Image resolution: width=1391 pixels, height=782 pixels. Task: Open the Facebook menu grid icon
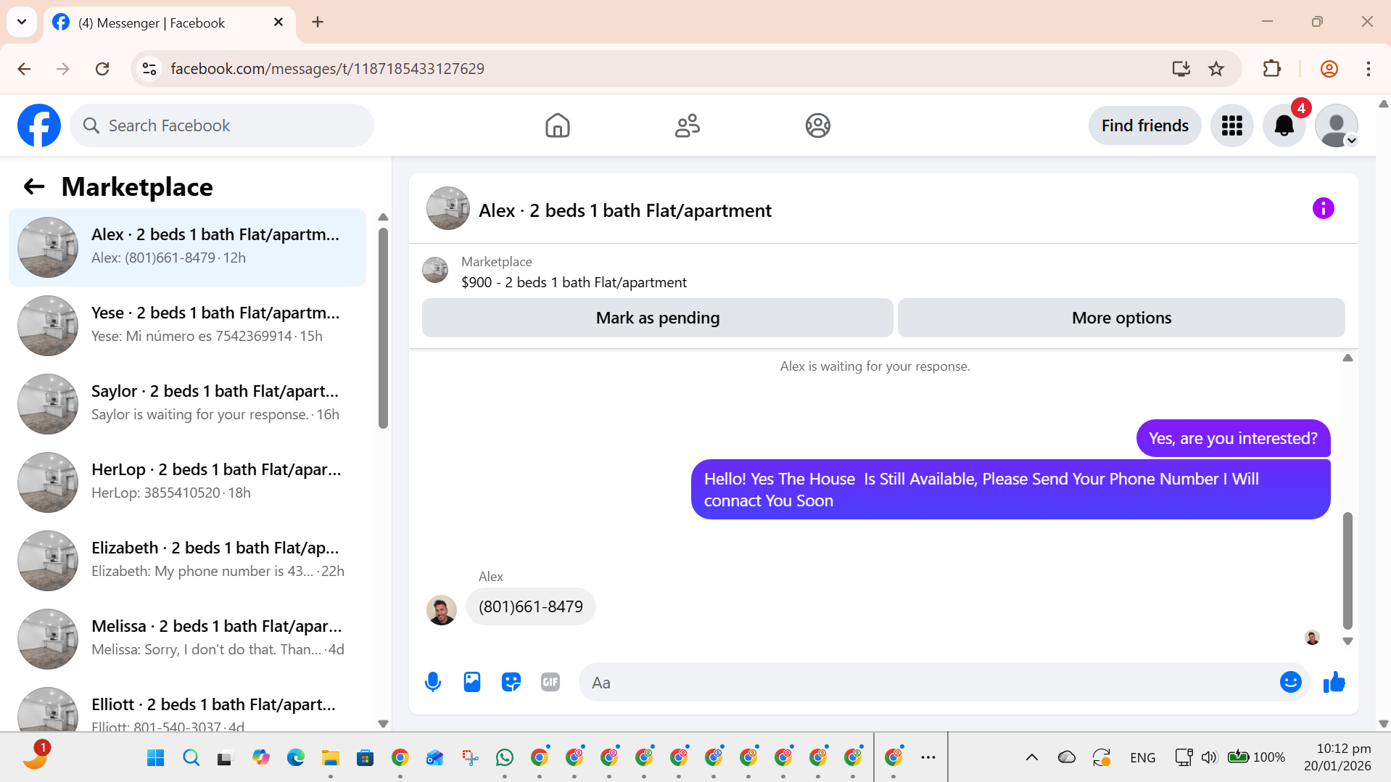coord(1231,125)
